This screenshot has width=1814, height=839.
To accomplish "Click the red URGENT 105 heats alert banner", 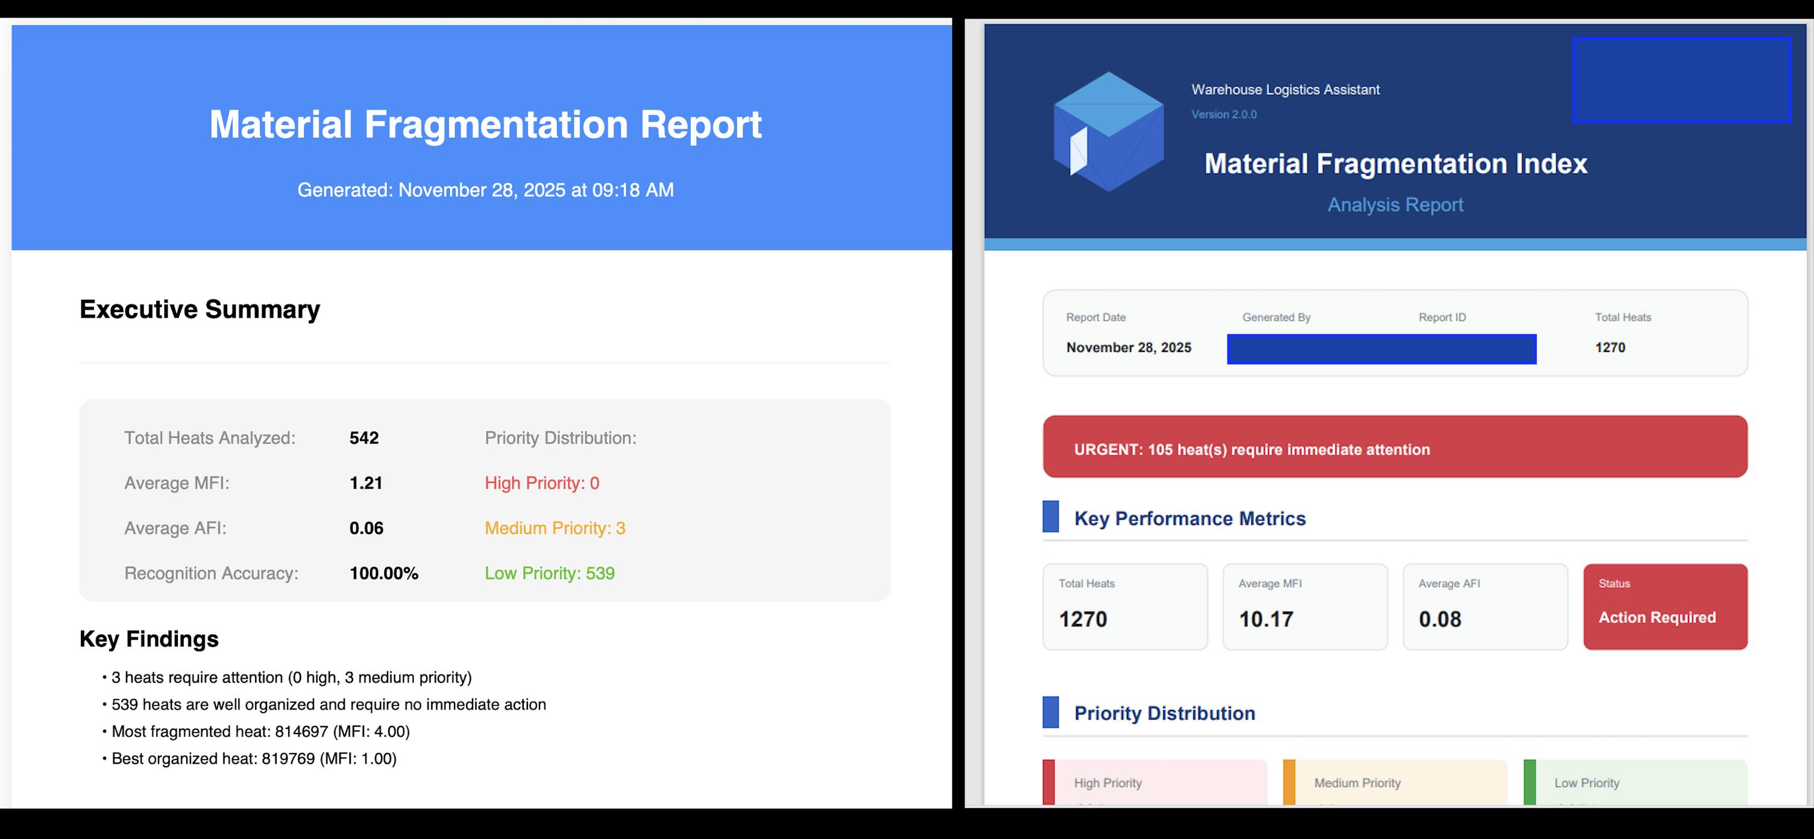I will 1395,446.
